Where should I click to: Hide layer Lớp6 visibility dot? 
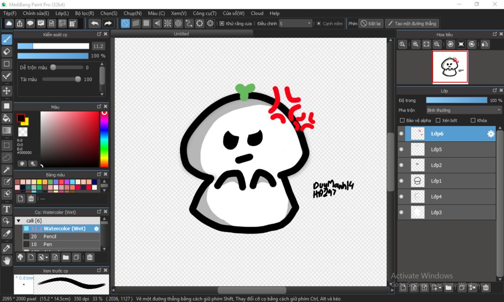click(401, 134)
